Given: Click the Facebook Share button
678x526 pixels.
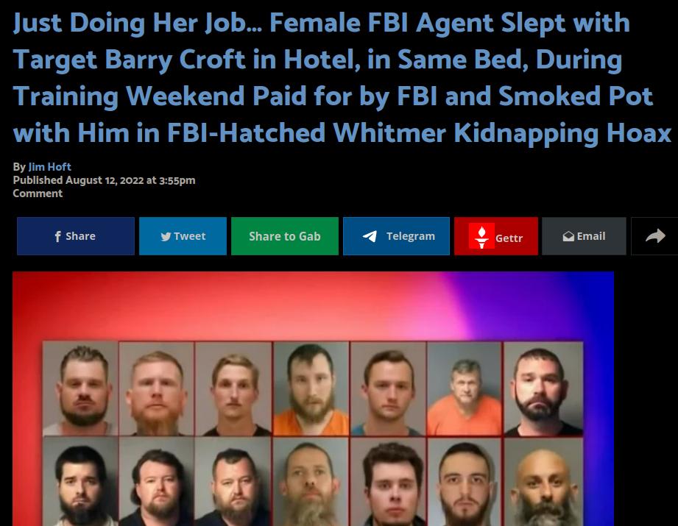Looking at the screenshot, I should click(x=76, y=236).
